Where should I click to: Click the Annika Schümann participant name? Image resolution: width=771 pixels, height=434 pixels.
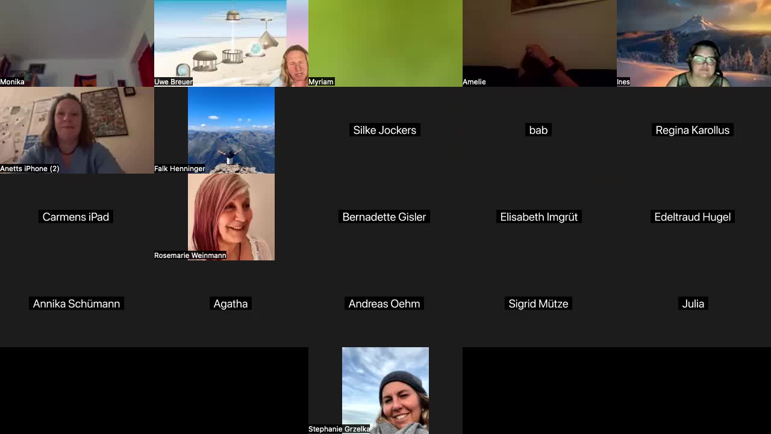[x=76, y=304]
